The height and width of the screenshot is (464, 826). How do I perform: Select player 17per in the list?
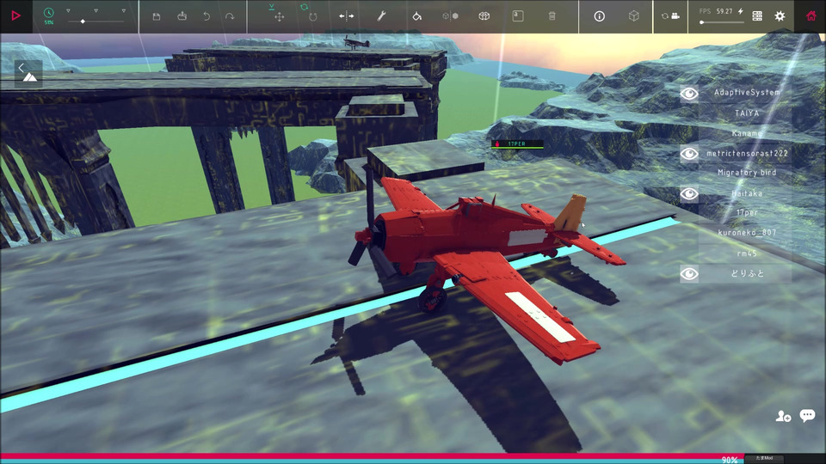click(747, 213)
